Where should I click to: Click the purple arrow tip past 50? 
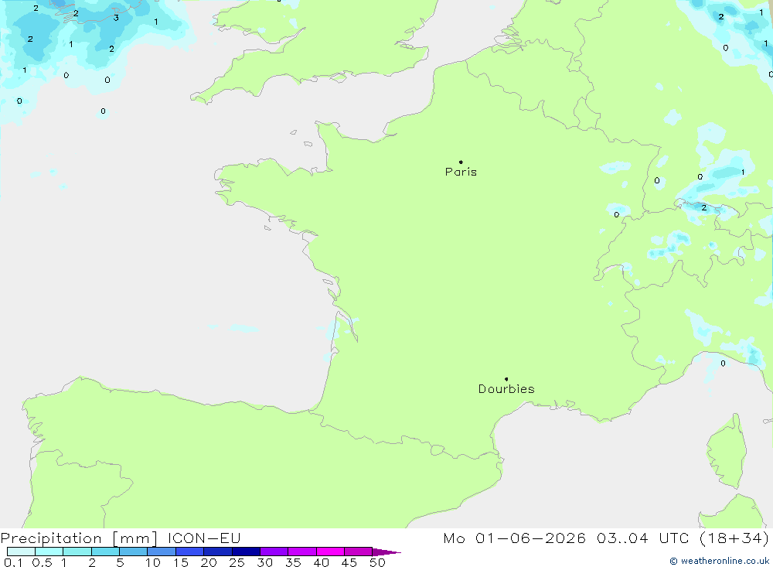[386, 552]
